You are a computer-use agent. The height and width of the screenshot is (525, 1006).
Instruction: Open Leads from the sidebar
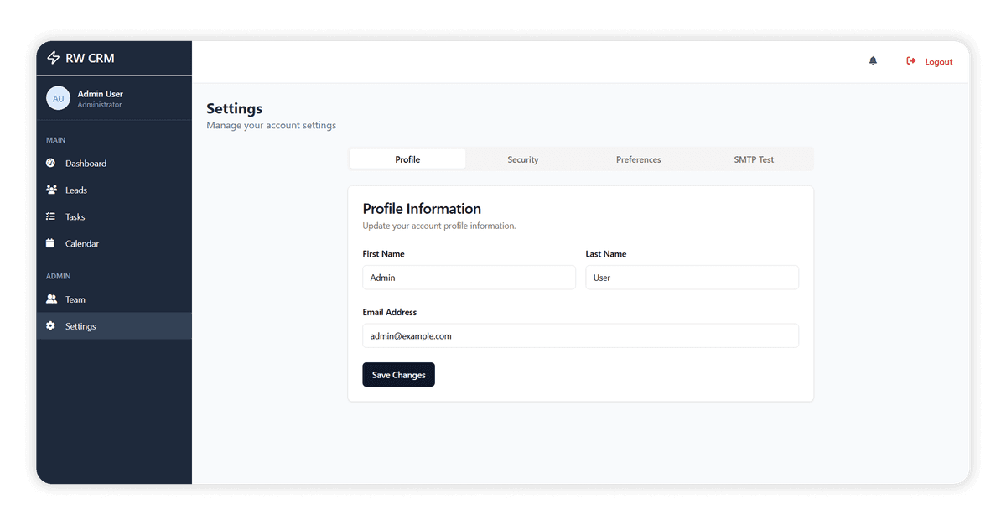[114, 190]
